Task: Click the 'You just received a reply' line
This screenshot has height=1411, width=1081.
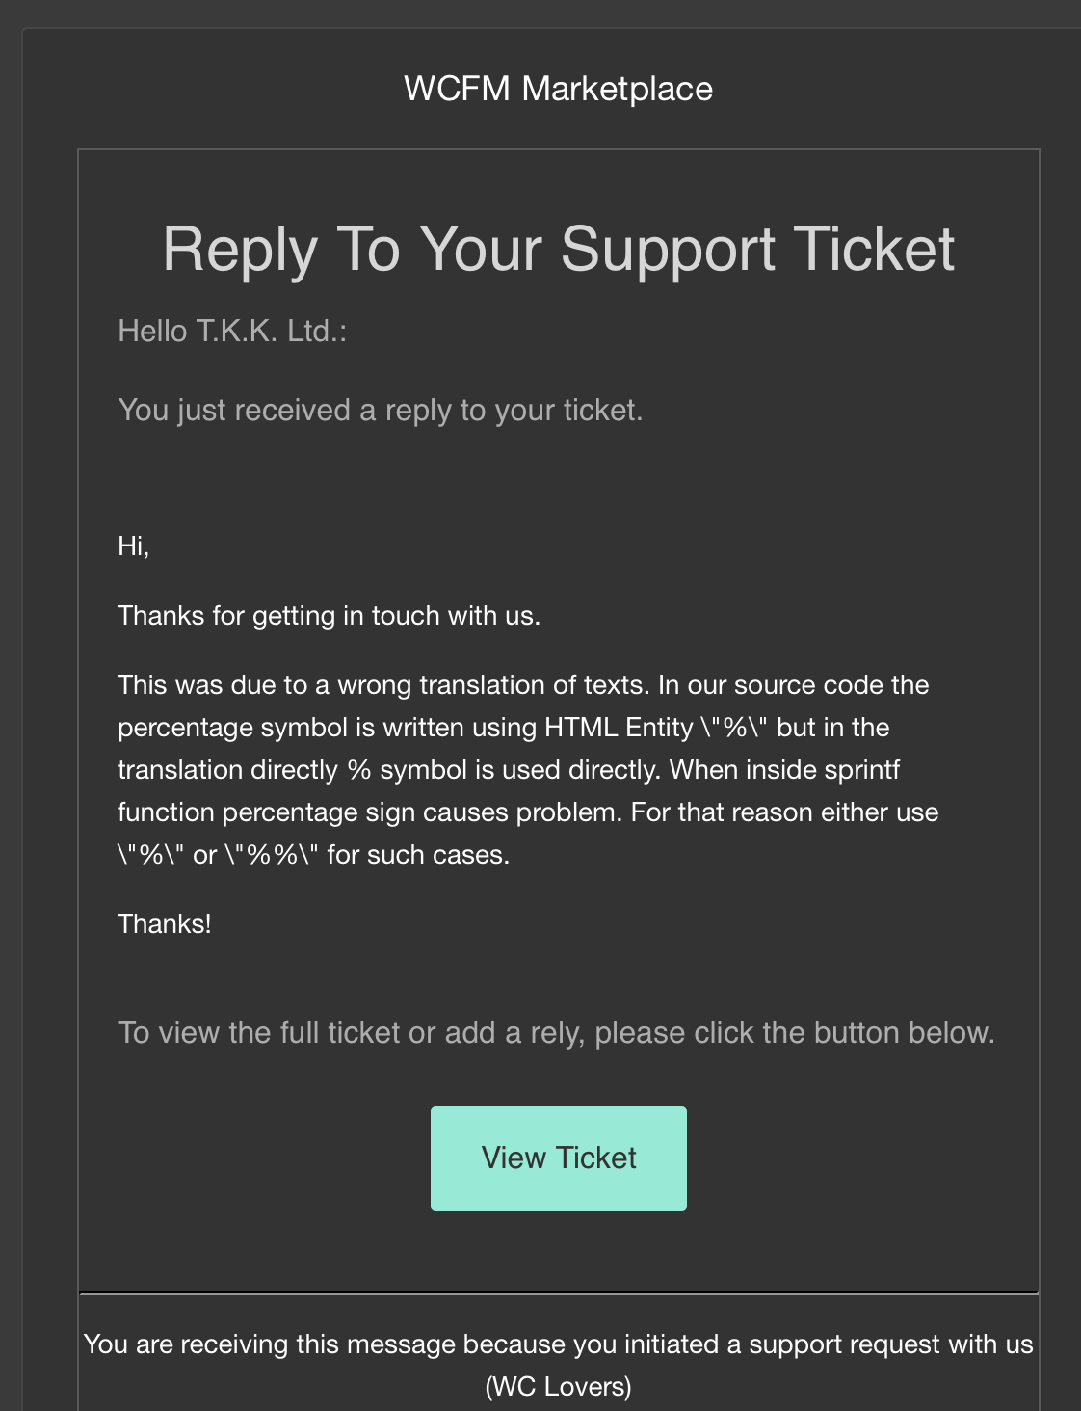Action: (380, 411)
